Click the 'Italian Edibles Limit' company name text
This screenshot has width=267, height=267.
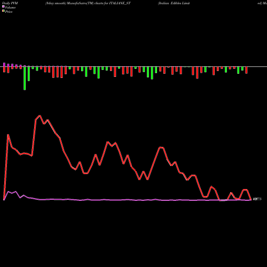pyautogui.click(x=174, y=3)
